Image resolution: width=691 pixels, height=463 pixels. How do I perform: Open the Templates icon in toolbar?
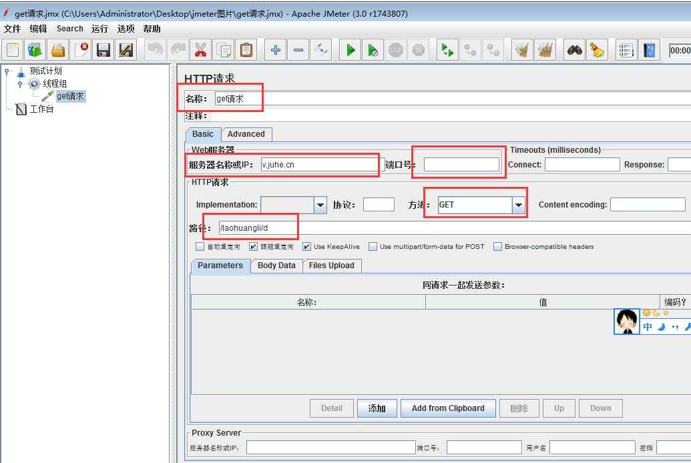coord(35,50)
